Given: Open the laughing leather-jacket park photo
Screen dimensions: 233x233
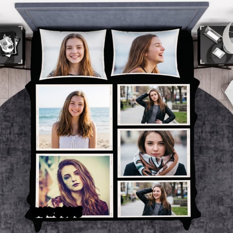Looking at the screenshot, I should tap(154, 199).
